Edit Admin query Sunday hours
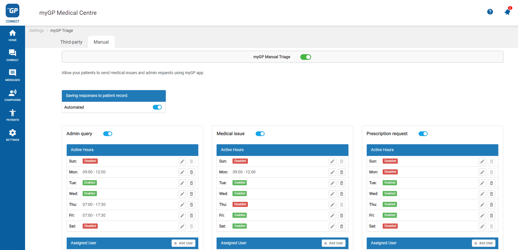Viewport: 518px width, 250px height. tap(182, 161)
